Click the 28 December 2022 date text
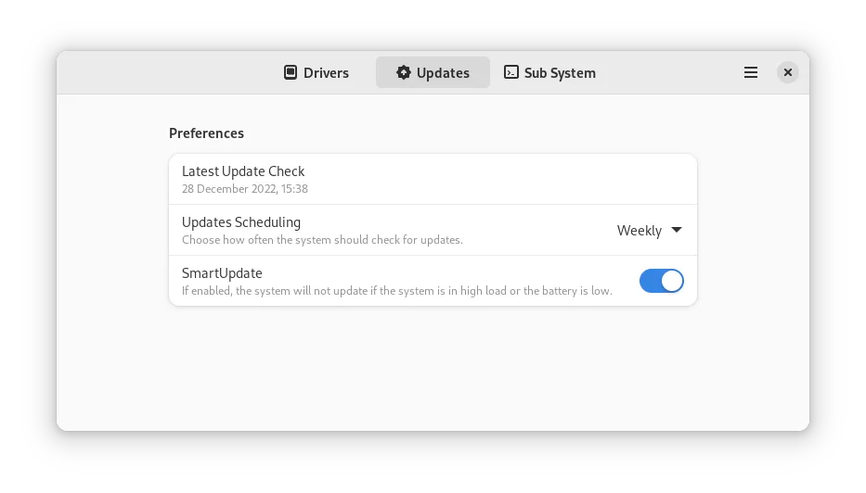Screen dimensions: 866x493 (x=245, y=189)
